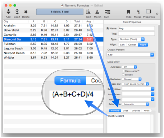Click the formula text area (A+B+C+D)/4

130,124
